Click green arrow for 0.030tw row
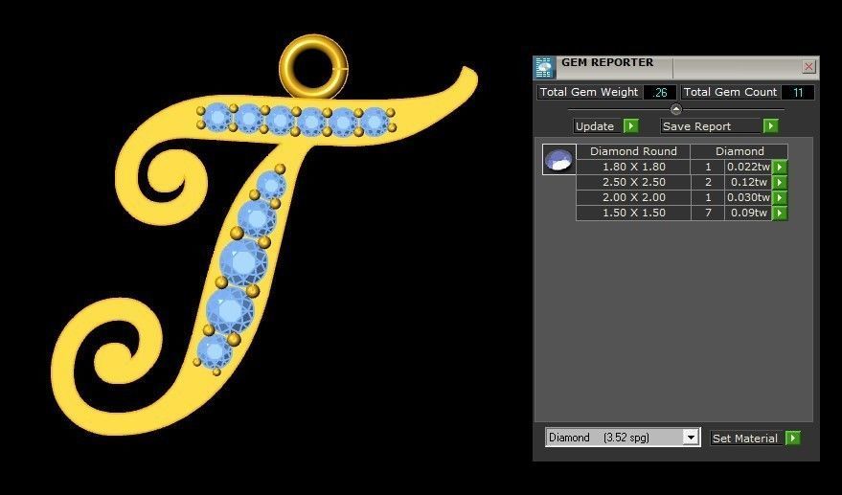 pyautogui.click(x=780, y=197)
